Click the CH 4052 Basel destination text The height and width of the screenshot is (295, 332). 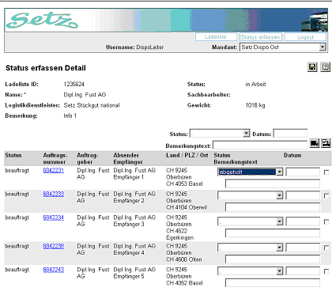click(184, 283)
